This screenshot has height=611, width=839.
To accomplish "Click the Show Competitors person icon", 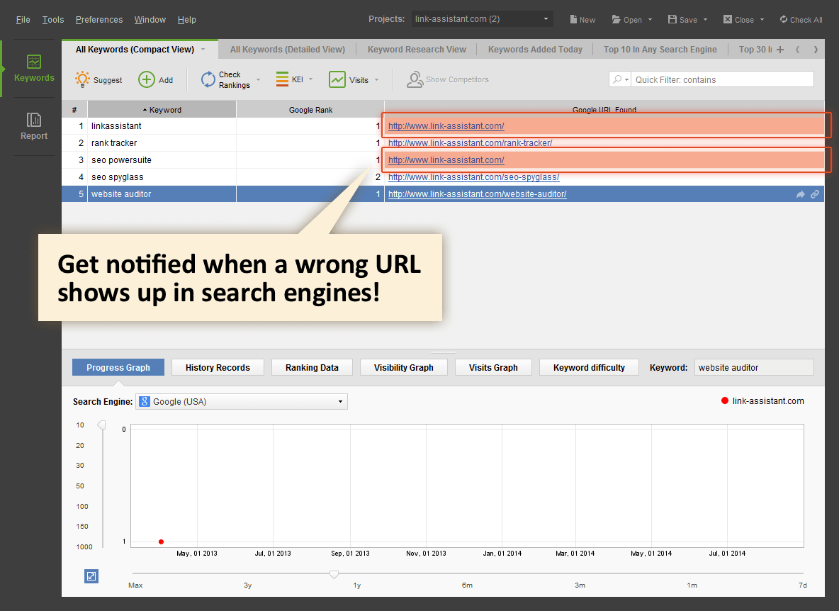I will [x=415, y=79].
